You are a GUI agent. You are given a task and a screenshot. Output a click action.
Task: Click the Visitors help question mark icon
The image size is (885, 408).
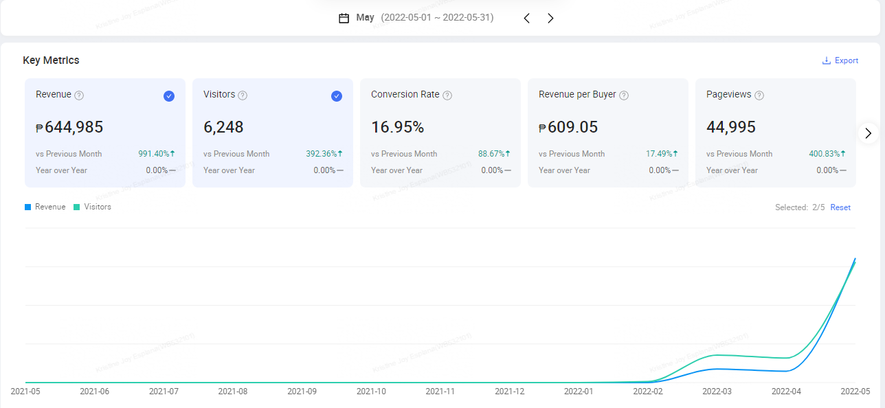[243, 95]
